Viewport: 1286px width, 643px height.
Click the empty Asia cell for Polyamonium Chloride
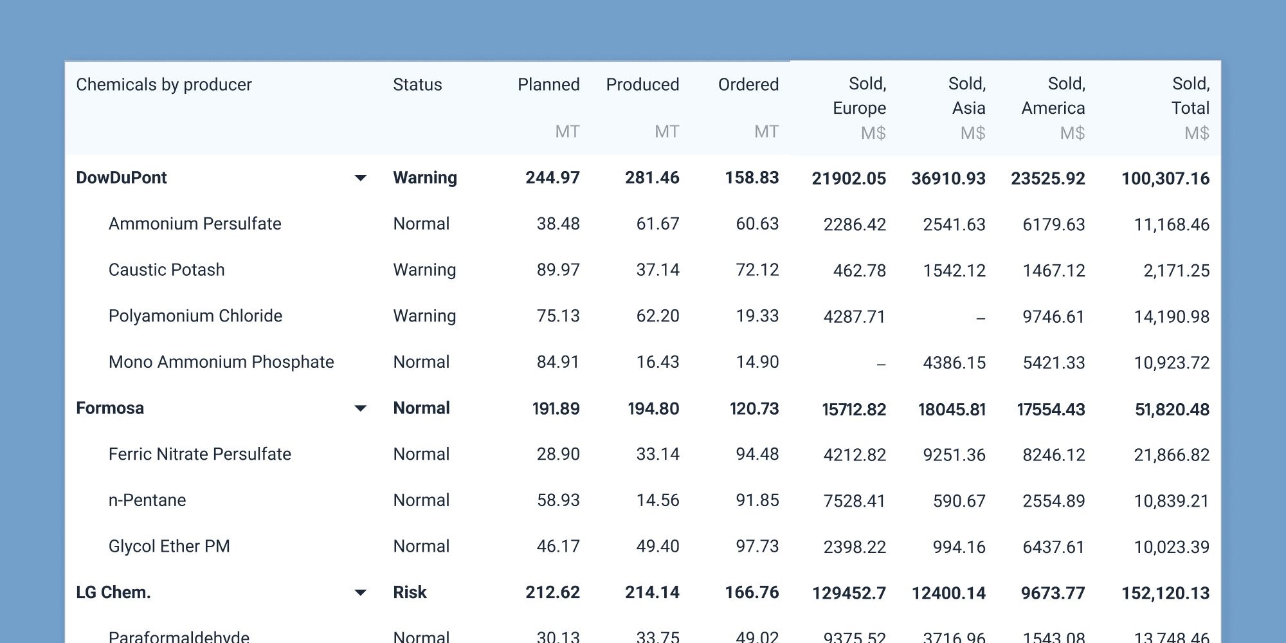click(981, 318)
